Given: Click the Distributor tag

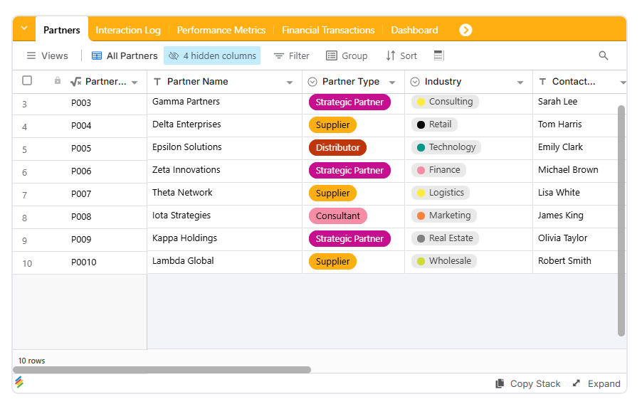Looking at the screenshot, I should point(338,148).
